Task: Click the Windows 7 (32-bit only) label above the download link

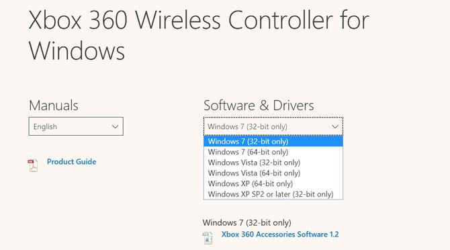Action: pos(246,222)
